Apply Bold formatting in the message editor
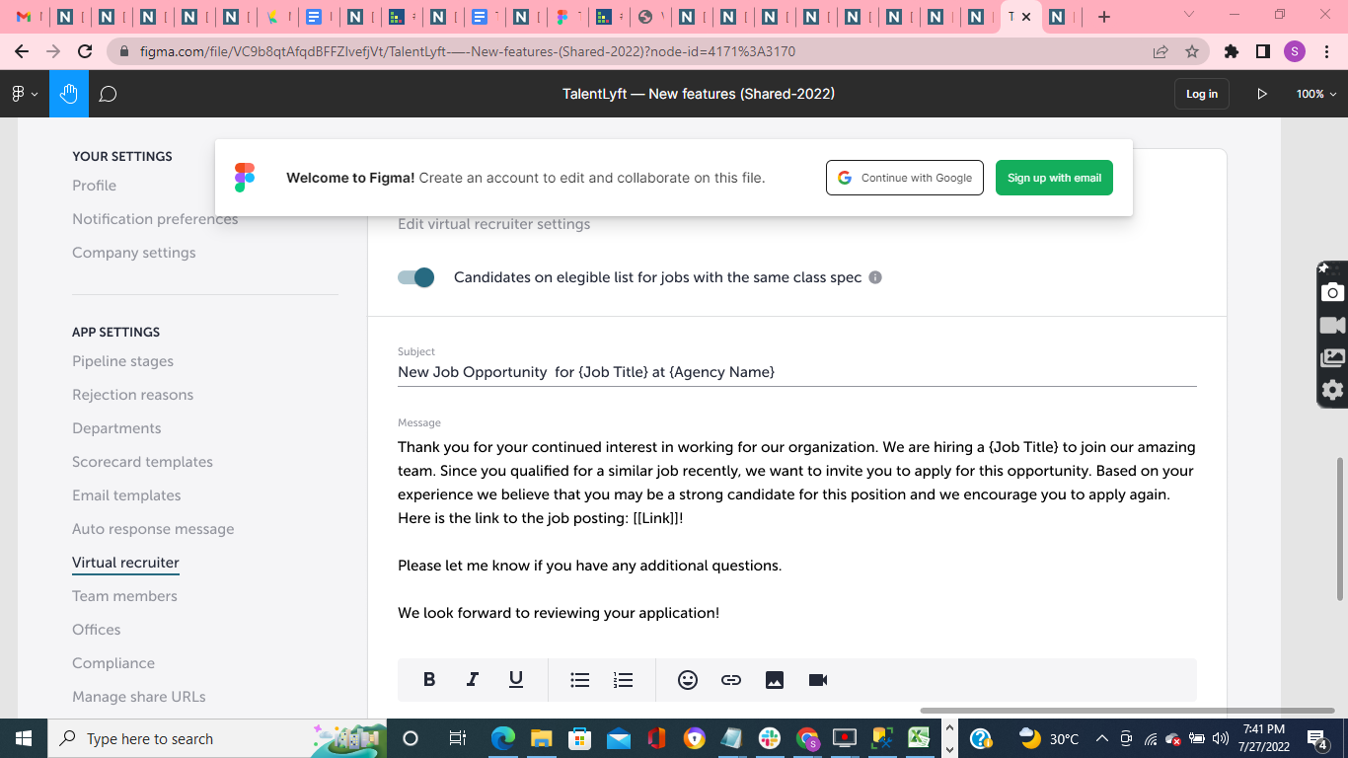 pos(428,679)
